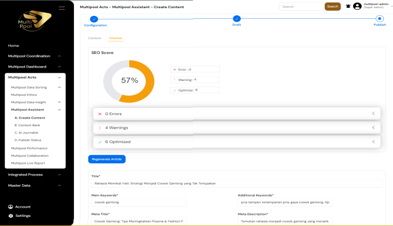Click the Optimize : 6 summary box
The image size is (393, 226).
tap(195, 90)
